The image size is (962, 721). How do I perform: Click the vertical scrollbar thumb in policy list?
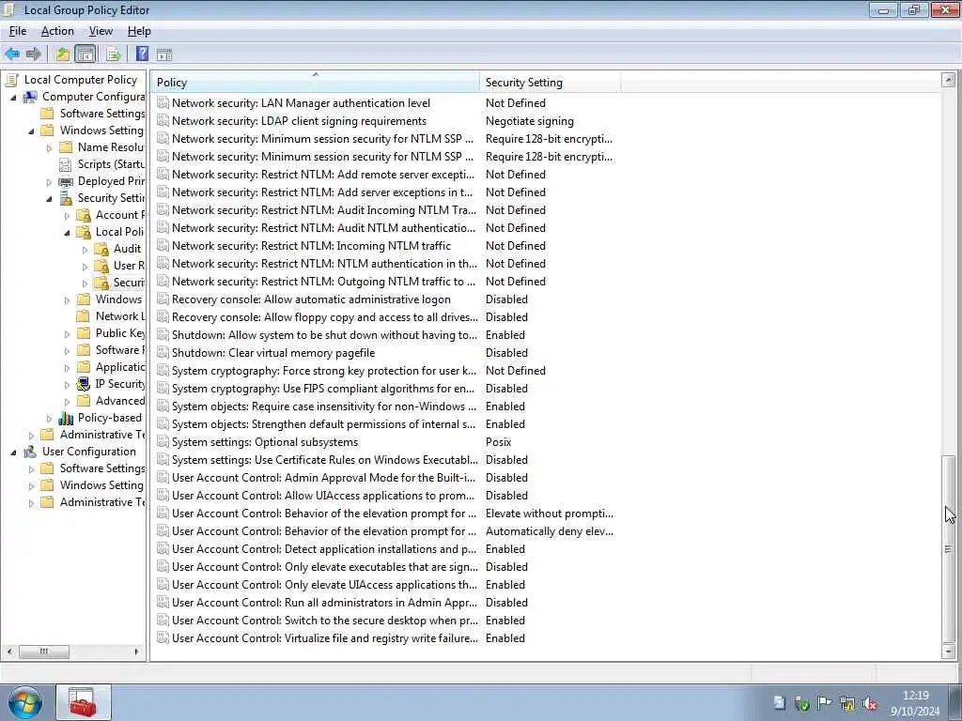coord(949,548)
